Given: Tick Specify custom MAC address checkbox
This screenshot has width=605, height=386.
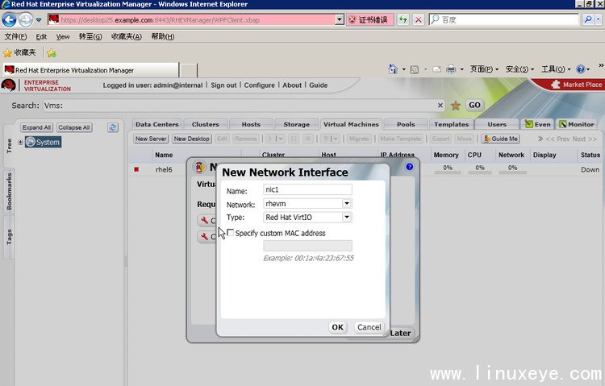Looking at the screenshot, I should (x=231, y=233).
